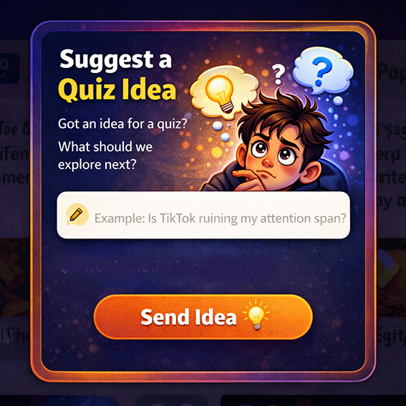Toggle the faded Notify me checkbox
The width and height of the screenshot is (406, 406).
pos(68,267)
